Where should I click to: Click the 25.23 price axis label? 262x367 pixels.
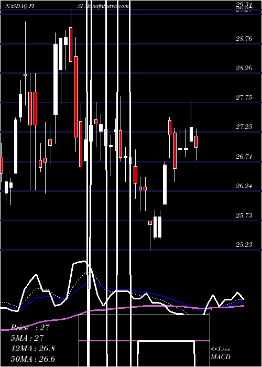tap(244, 245)
